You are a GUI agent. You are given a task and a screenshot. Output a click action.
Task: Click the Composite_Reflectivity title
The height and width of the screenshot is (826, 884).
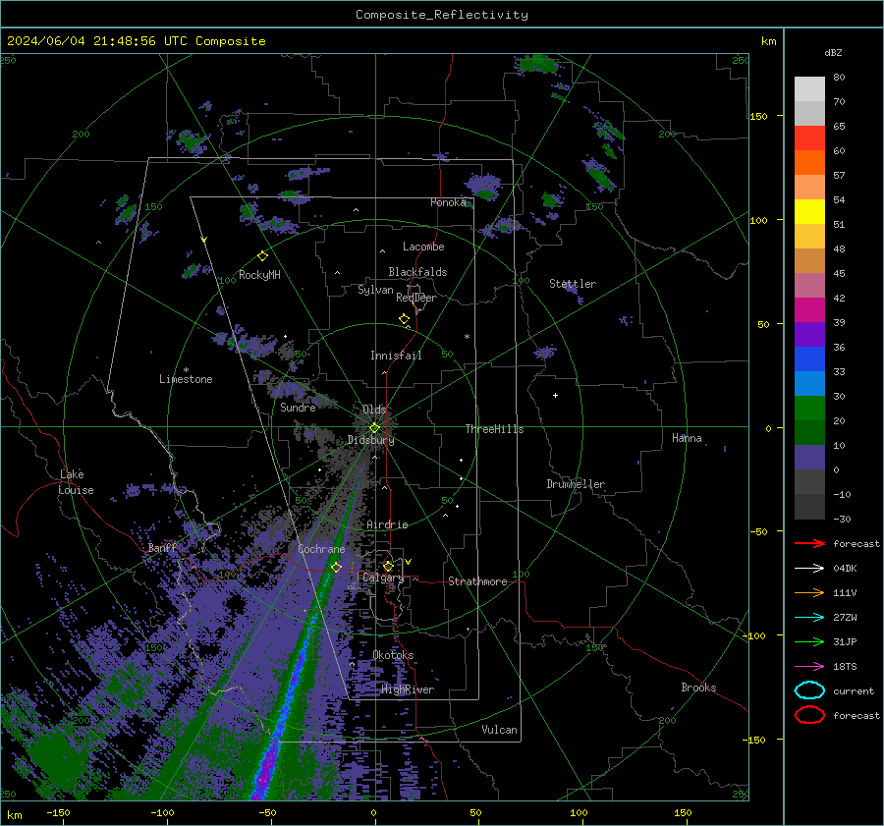[441, 15]
